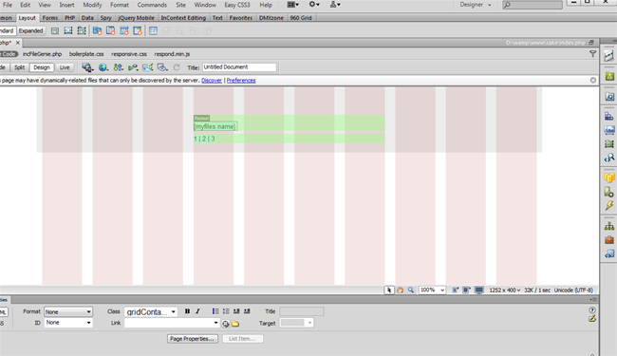Open the 1252 x 400 window size dropdown
Screen dimensions: 617x356
(x=505, y=290)
